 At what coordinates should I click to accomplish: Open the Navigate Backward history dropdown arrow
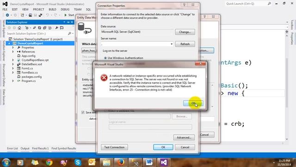click(x=11, y=15)
